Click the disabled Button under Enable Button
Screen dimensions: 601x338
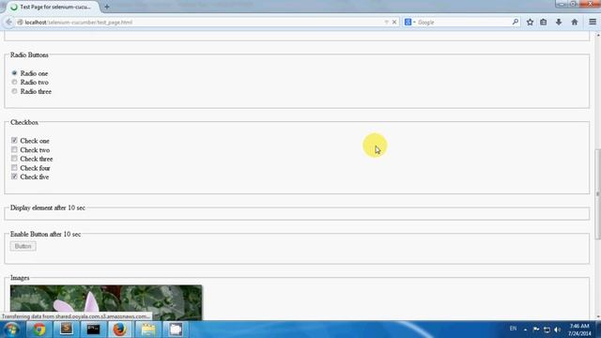pyautogui.click(x=23, y=246)
